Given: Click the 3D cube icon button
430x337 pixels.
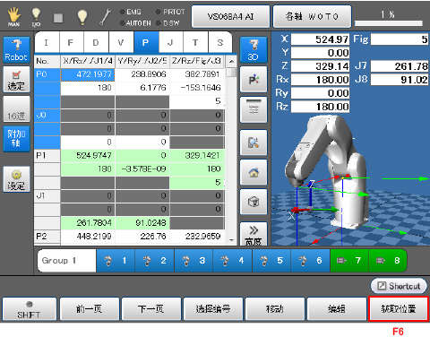Looking at the screenshot, I should (x=254, y=202).
